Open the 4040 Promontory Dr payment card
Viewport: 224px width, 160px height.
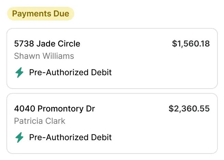112,123
